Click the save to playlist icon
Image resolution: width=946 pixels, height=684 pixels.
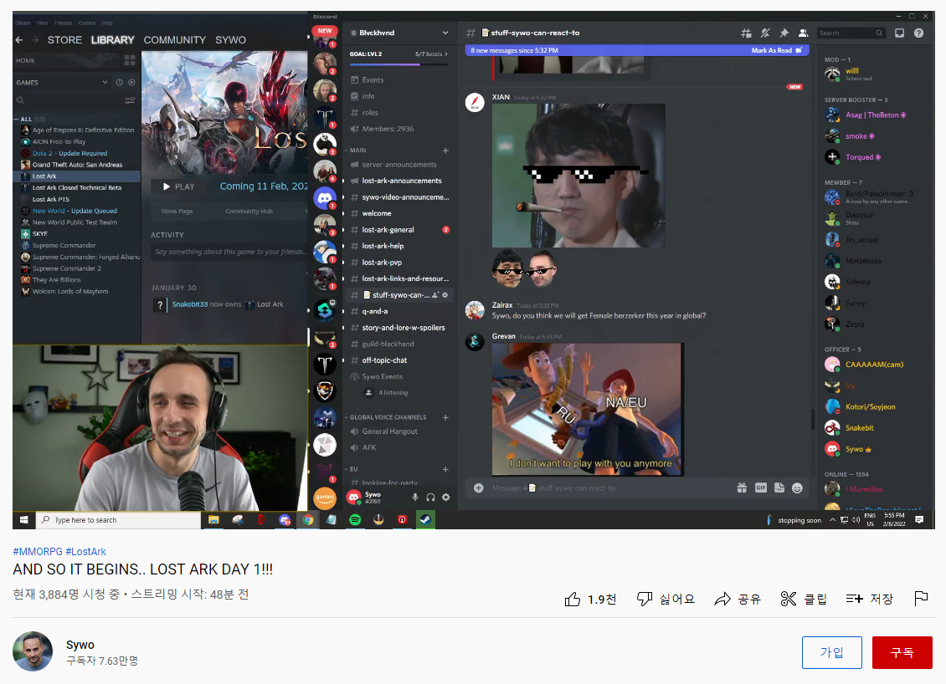(x=854, y=599)
